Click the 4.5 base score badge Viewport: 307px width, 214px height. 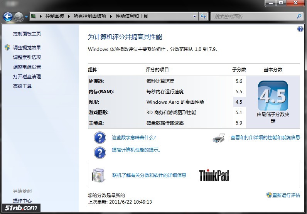tap(273, 96)
